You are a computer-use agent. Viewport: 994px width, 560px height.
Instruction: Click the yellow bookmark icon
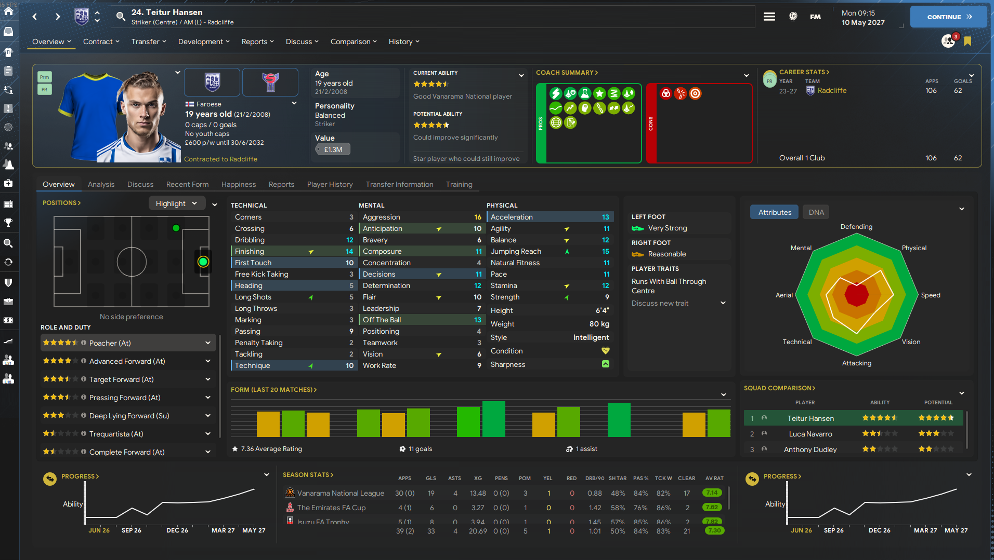point(967,41)
